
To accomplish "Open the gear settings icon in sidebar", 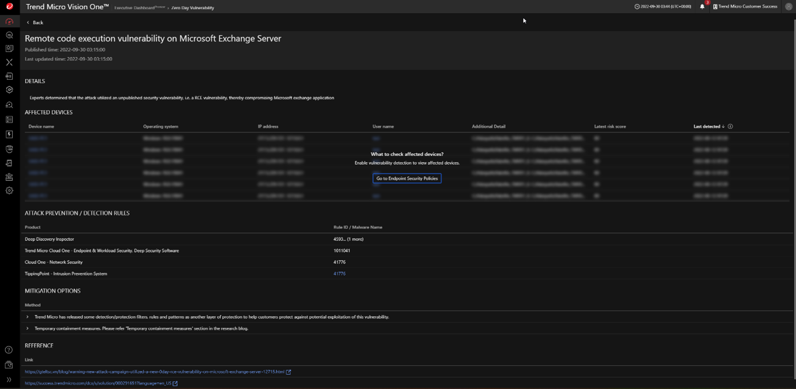I will click(x=9, y=190).
